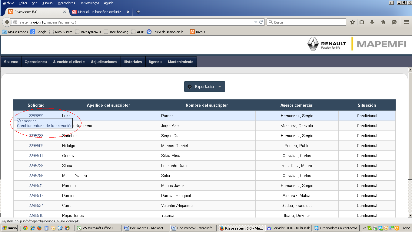Open the Archivo menu
The width and height of the screenshot is (412, 232).
tap(8, 3)
